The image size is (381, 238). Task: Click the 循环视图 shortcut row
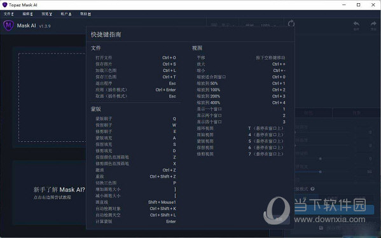(x=241, y=129)
